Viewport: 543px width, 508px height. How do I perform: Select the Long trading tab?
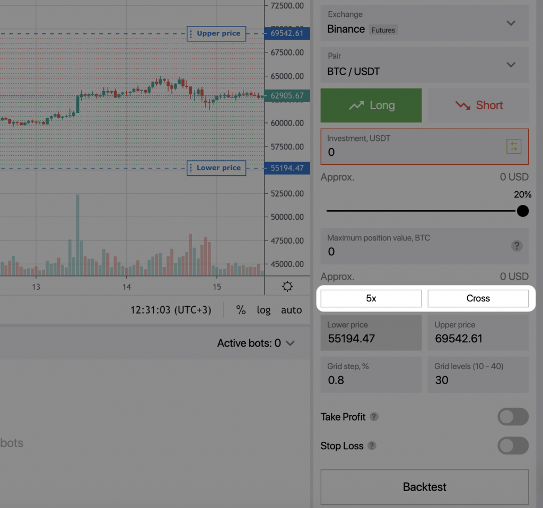coord(371,105)
